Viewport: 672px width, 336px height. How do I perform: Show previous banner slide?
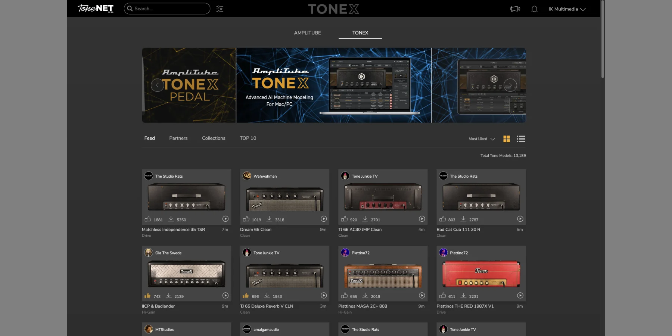pyautogui.click(x=157, y=85)
